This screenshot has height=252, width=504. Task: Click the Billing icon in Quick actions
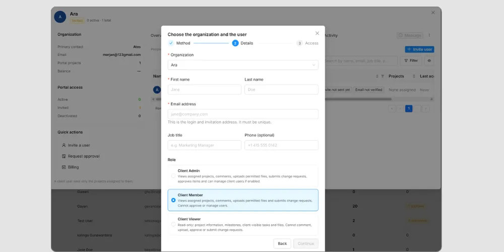[64, 167]
